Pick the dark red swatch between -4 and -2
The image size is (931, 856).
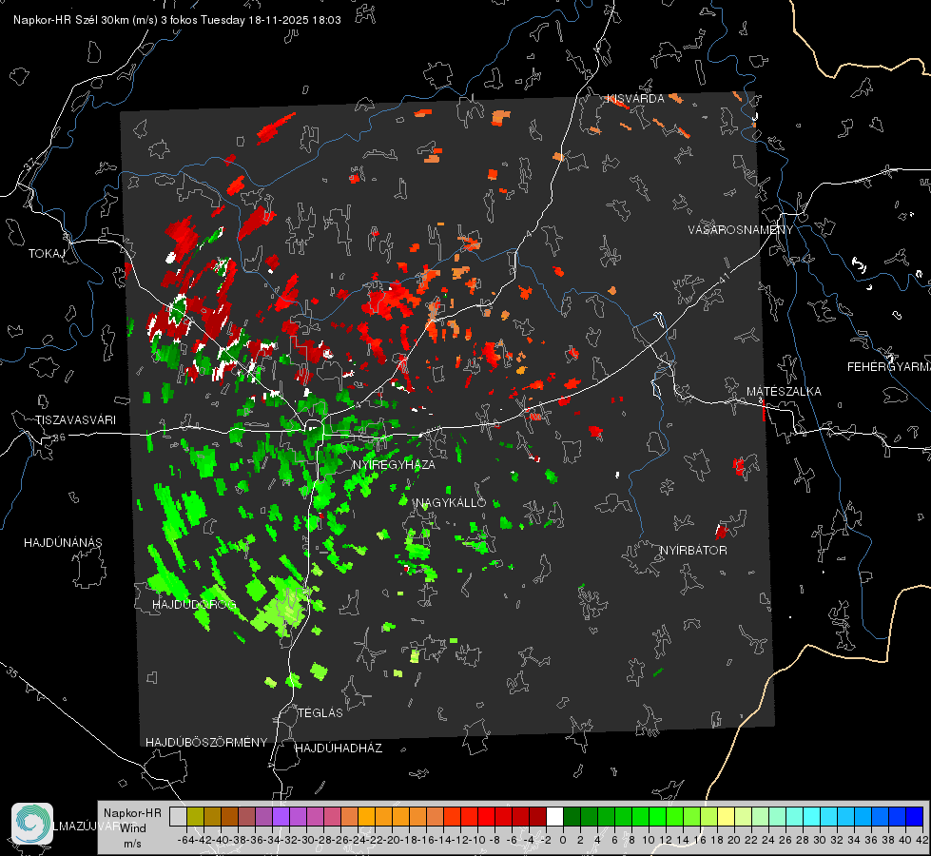click(537, 816)
